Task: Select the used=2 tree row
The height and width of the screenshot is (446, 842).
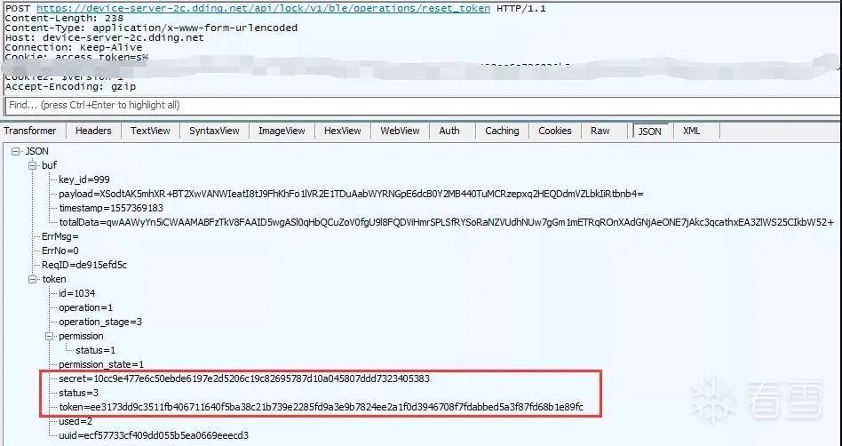Action: 75,421
